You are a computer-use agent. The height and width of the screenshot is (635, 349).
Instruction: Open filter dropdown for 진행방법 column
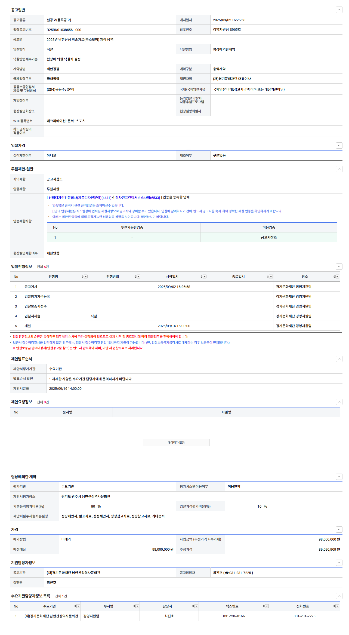click(x=138, y=277)
